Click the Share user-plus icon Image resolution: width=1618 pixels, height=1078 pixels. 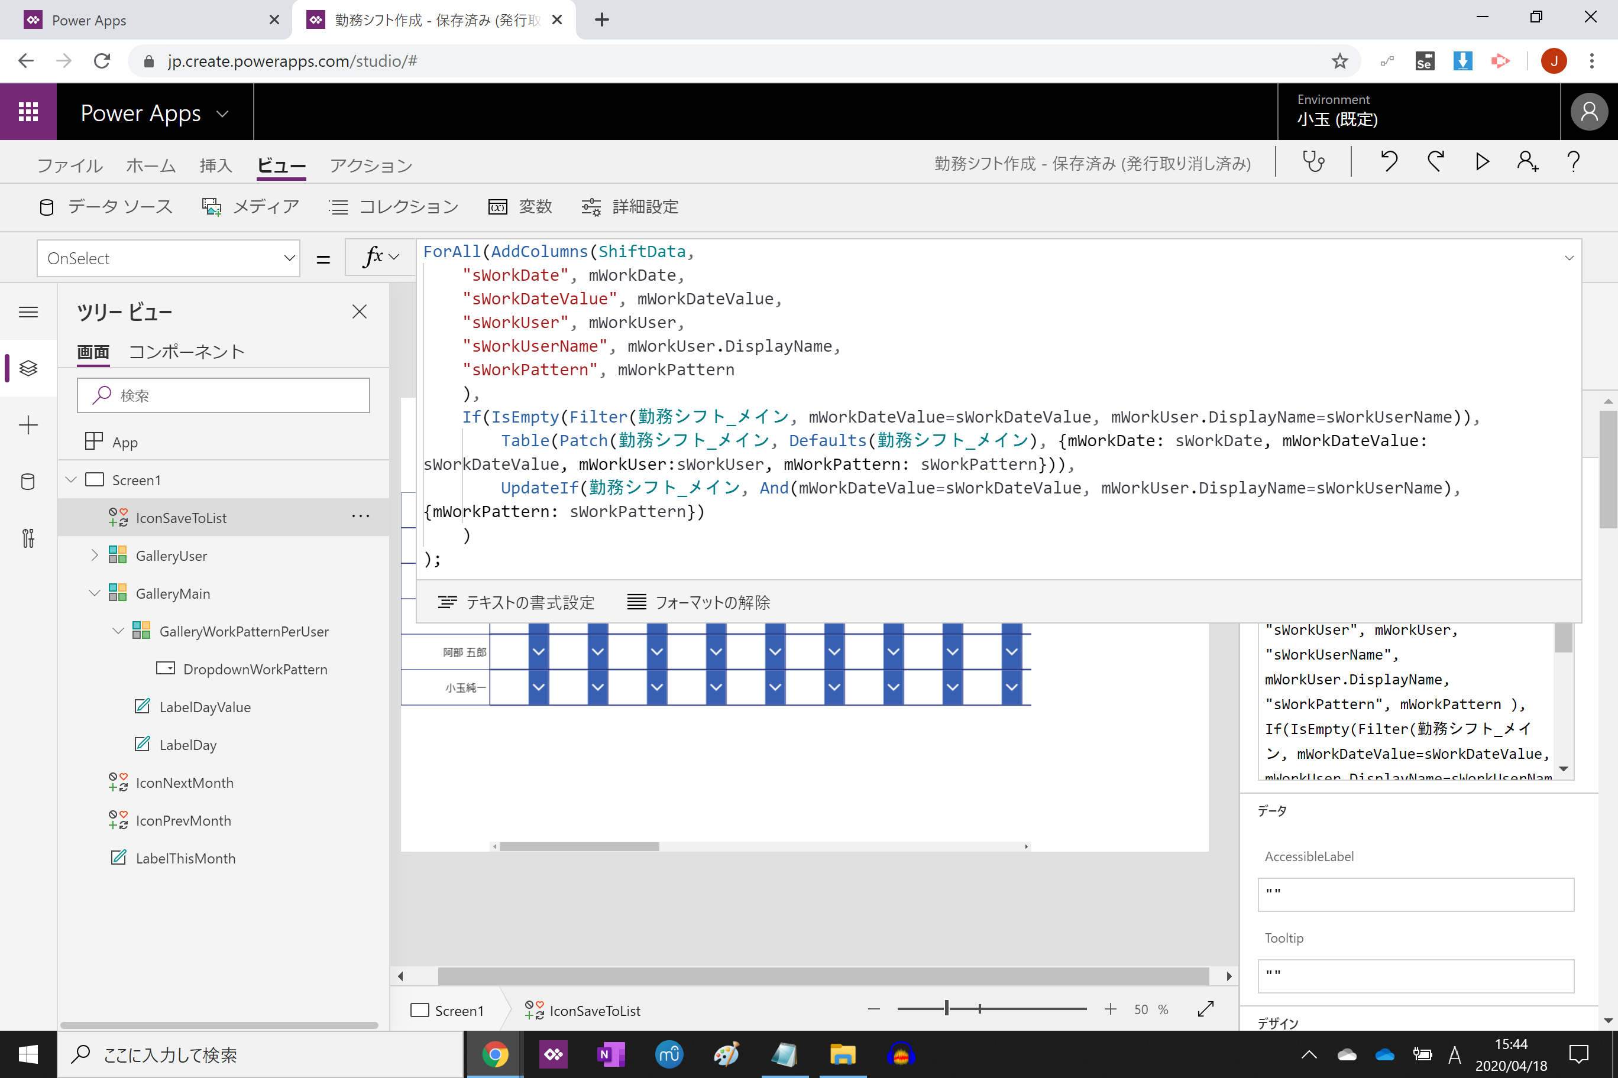1526,163
